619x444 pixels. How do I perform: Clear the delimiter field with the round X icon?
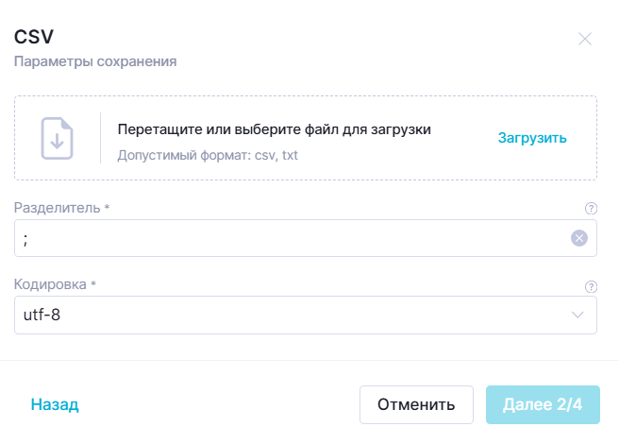coord(579,238)
